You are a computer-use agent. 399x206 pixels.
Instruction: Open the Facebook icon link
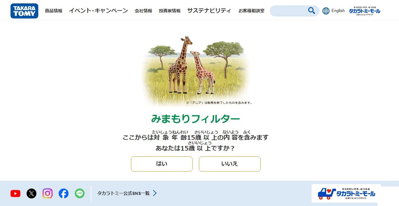pyautogui.click(x=64, y=193)
